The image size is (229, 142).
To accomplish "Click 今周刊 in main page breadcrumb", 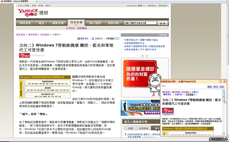I will 56,35.
